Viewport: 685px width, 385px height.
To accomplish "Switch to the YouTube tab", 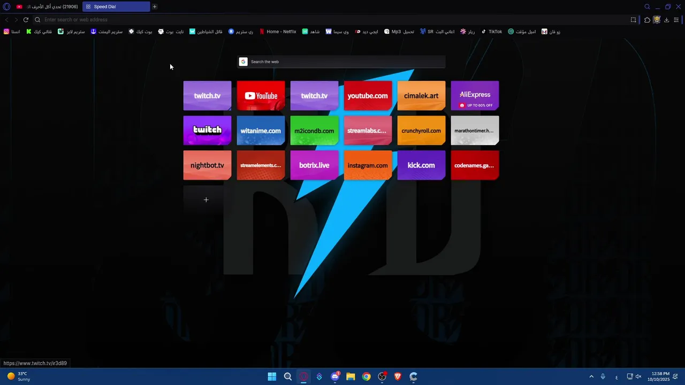I will coord(47,7).
